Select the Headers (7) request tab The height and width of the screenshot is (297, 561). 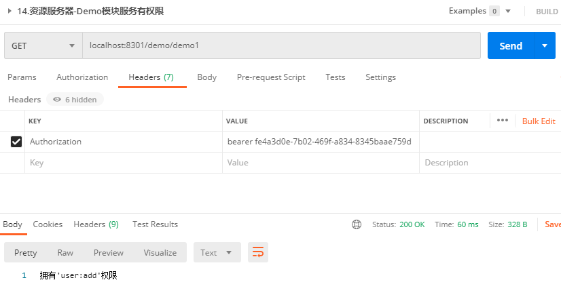[x=151, y=77]
